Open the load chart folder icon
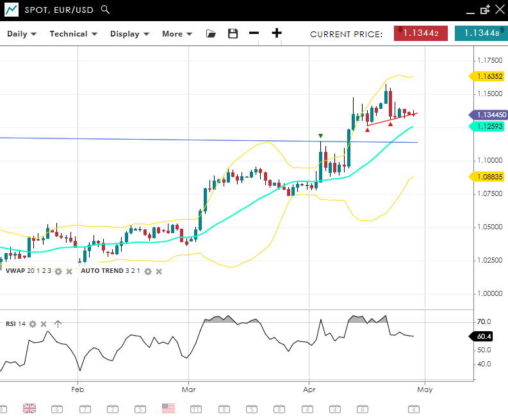Viewport: 508px width, 417px height. point(211,34)
